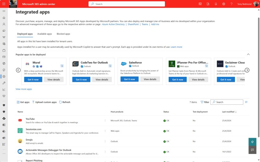Open the Add-ins link

(155, 24)
